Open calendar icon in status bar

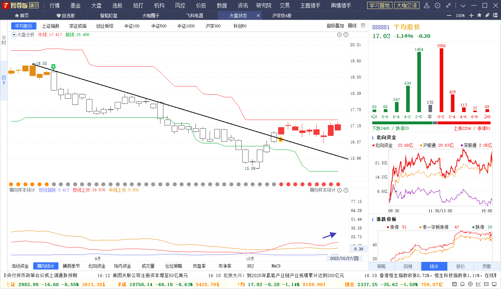(x=454, y=284)
